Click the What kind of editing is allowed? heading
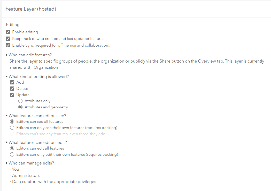The image size is (271, 191). click(39, 76)
